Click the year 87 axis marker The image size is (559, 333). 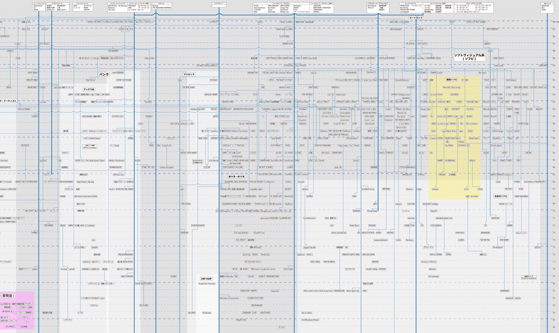point(553,43)
